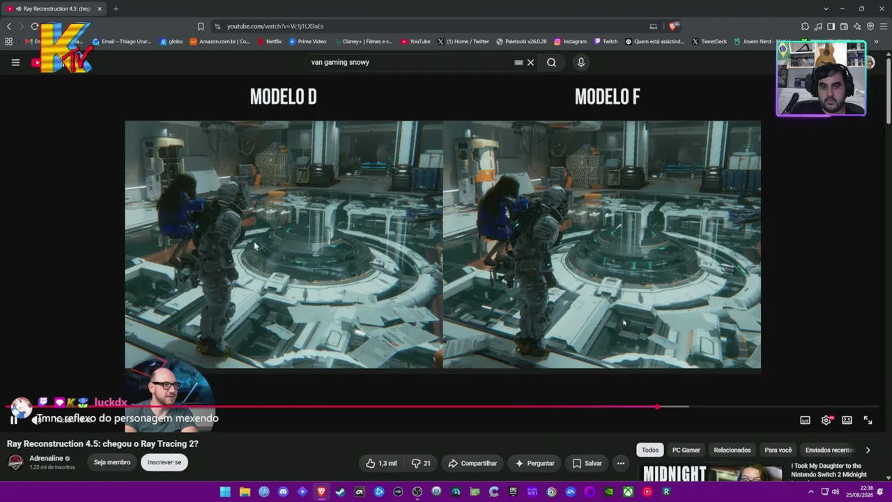The image size is (892, 502).
Task: Switch the player to theater mode
Action: (847, 420)
